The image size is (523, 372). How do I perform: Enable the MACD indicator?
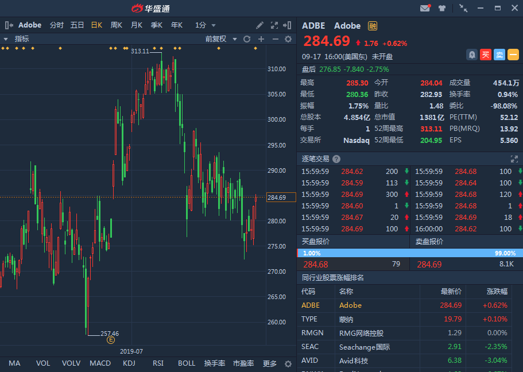tap(100, 363)
